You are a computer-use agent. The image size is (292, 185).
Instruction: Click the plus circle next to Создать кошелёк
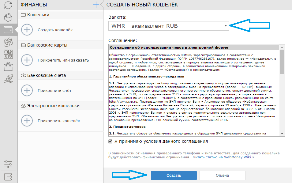[x=27, y=30]
